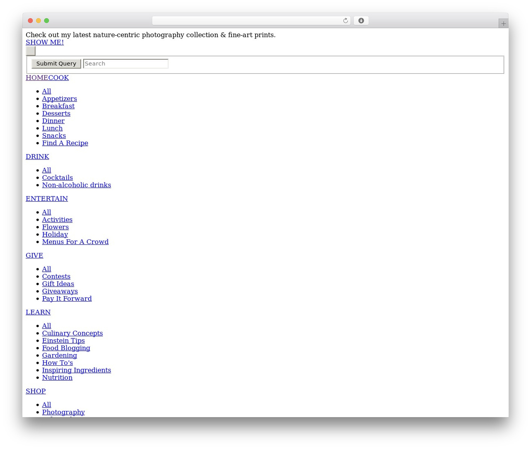531x449 pixels.
Task: Open the How To's link
Action: 57,363
